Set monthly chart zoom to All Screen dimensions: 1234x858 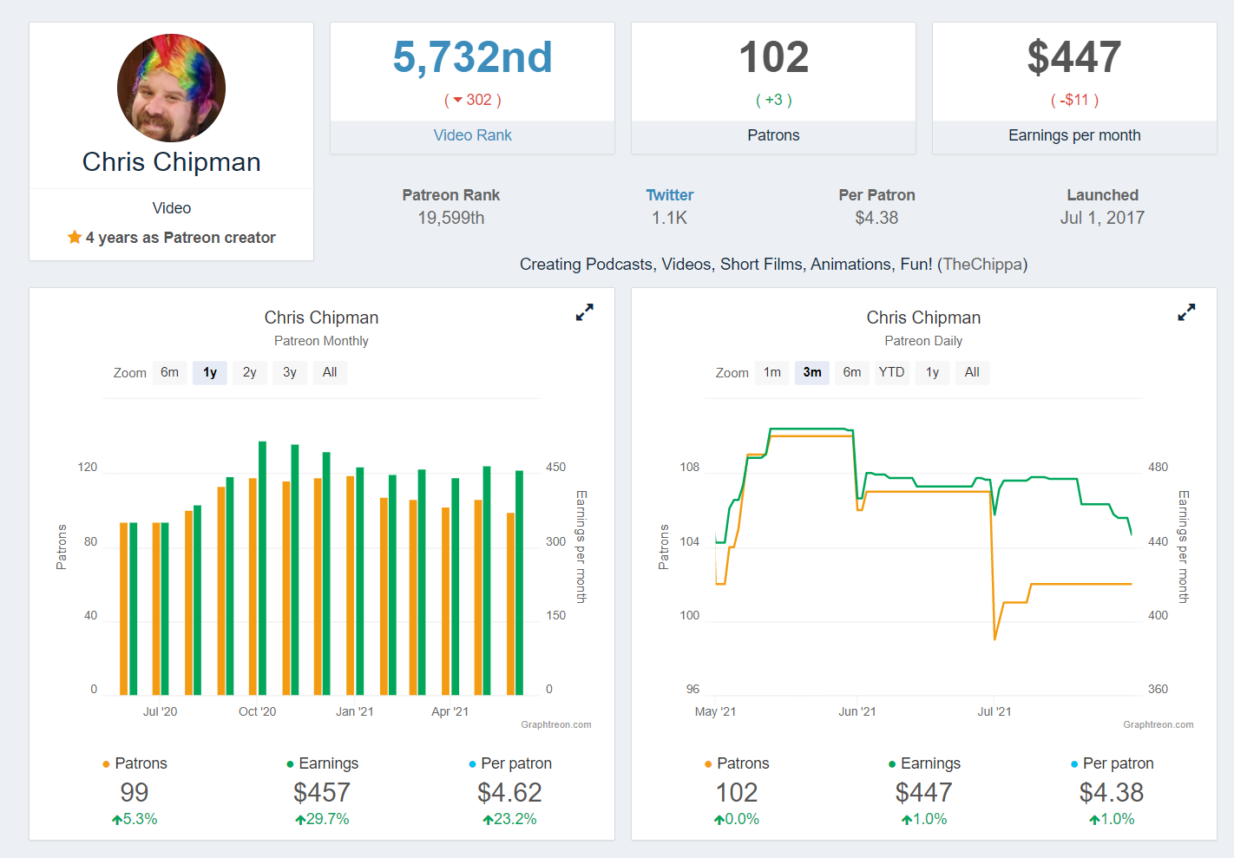[330, 372]
